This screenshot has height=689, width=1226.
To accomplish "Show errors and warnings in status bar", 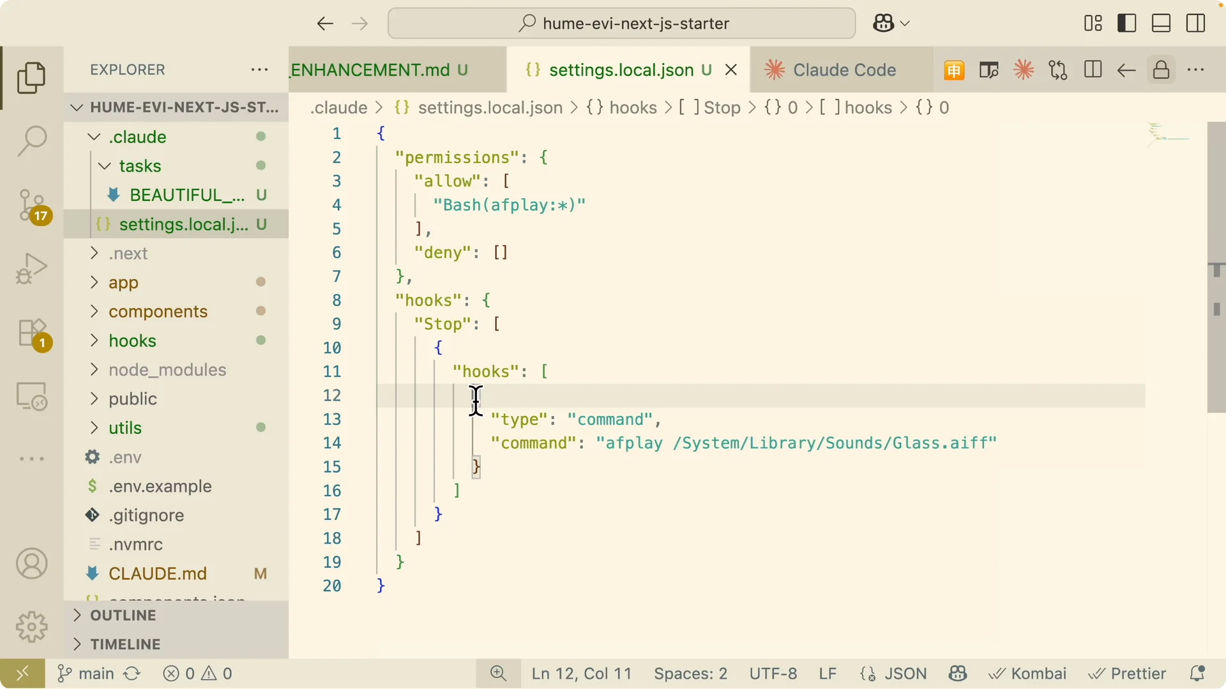I will click(197, 674).
